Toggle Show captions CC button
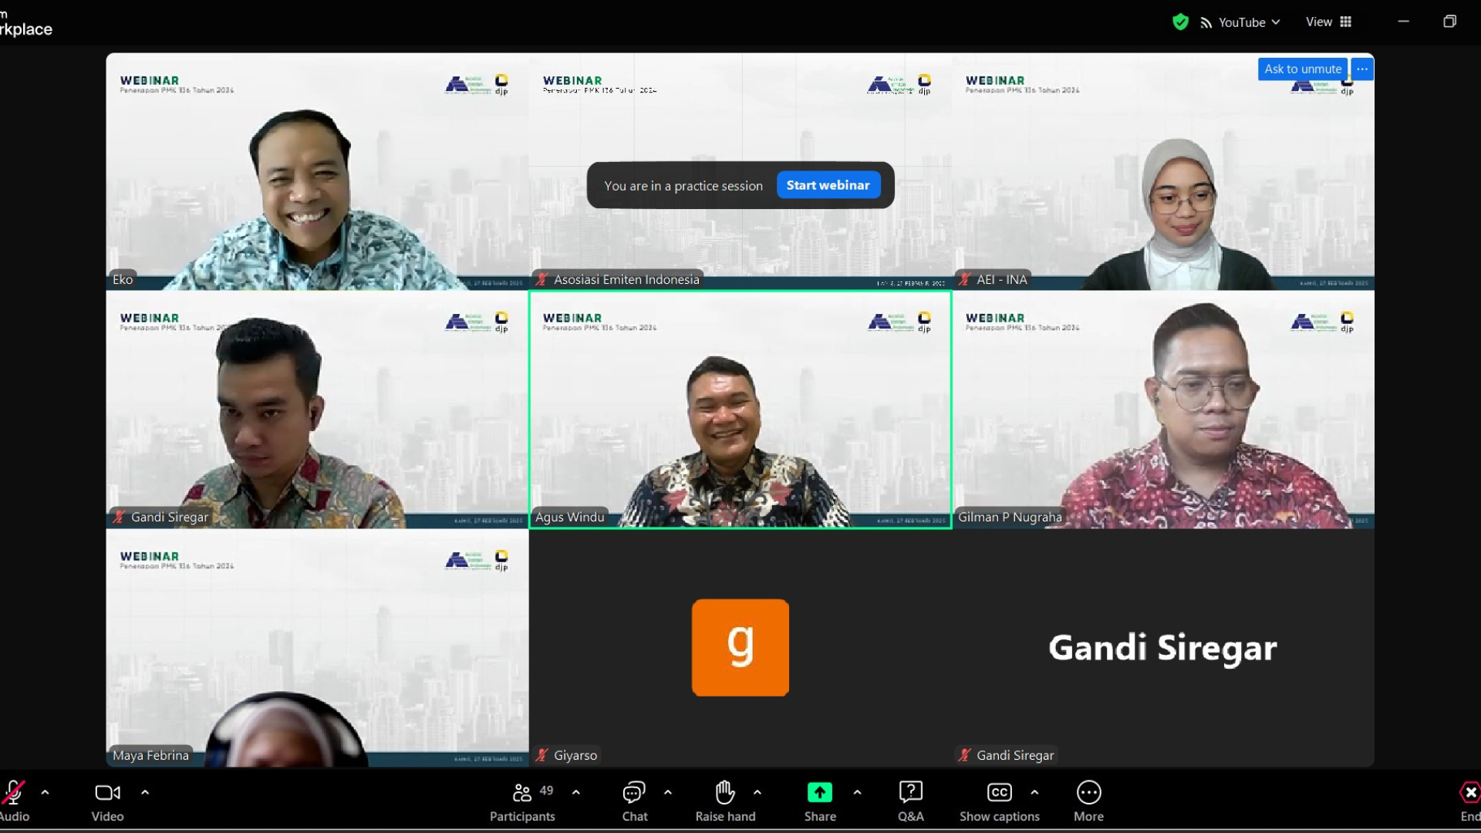 point(1000,801)
